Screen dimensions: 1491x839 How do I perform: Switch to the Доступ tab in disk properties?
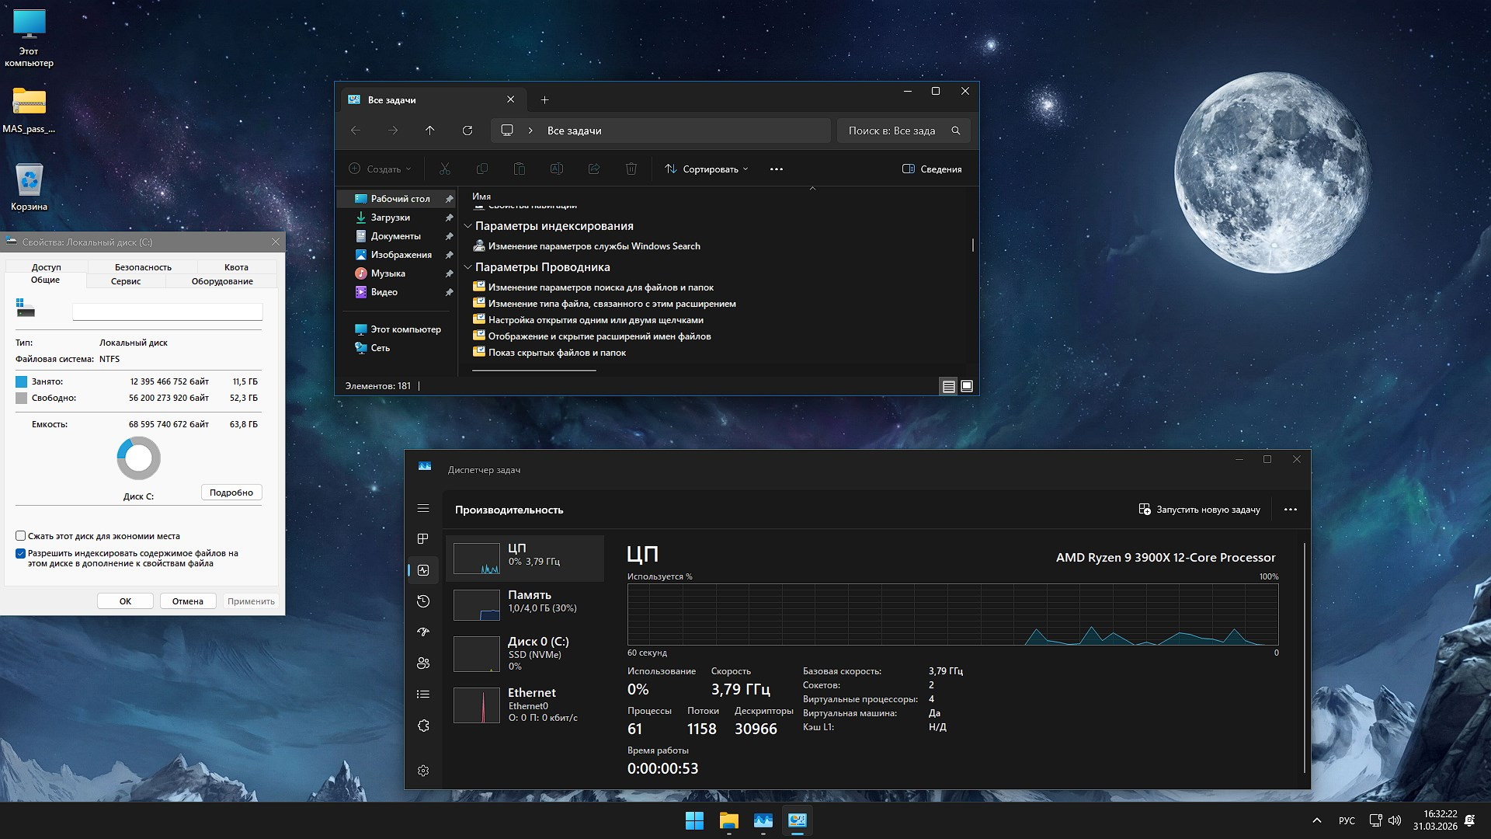[46, 266]
